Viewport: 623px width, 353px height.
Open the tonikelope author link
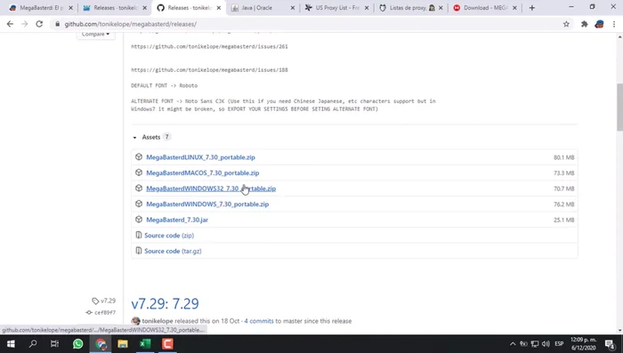(x=158, y=321)
